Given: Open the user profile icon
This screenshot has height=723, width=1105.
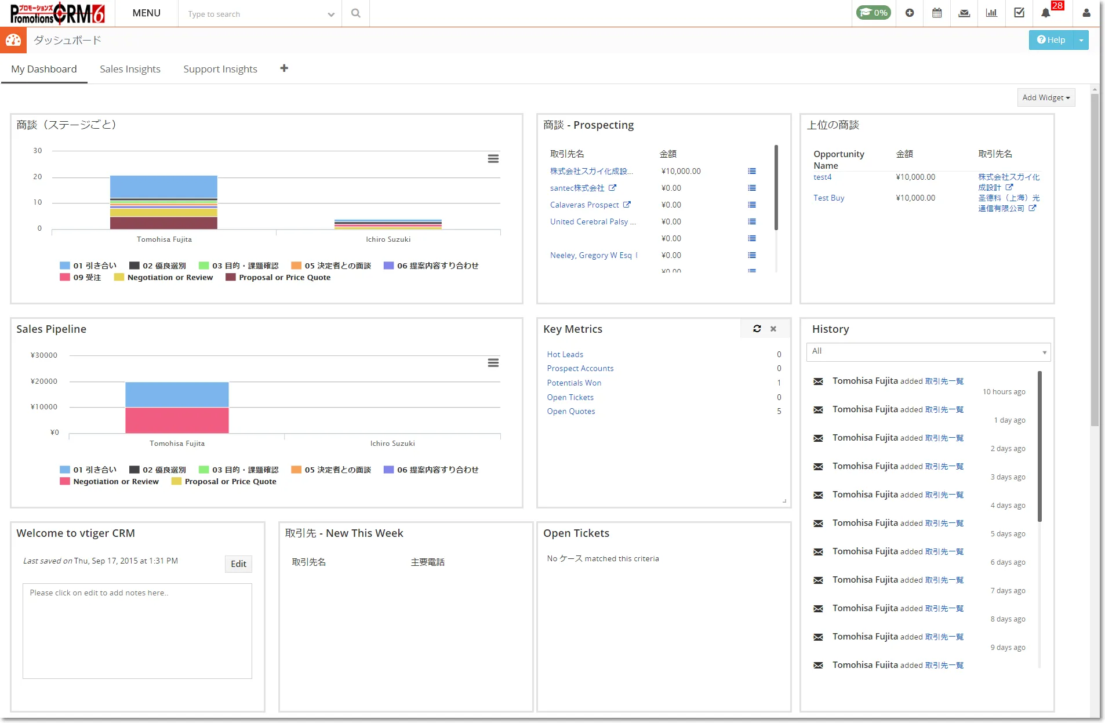Looking at the screenshot, I should (x=1086, y=13).
